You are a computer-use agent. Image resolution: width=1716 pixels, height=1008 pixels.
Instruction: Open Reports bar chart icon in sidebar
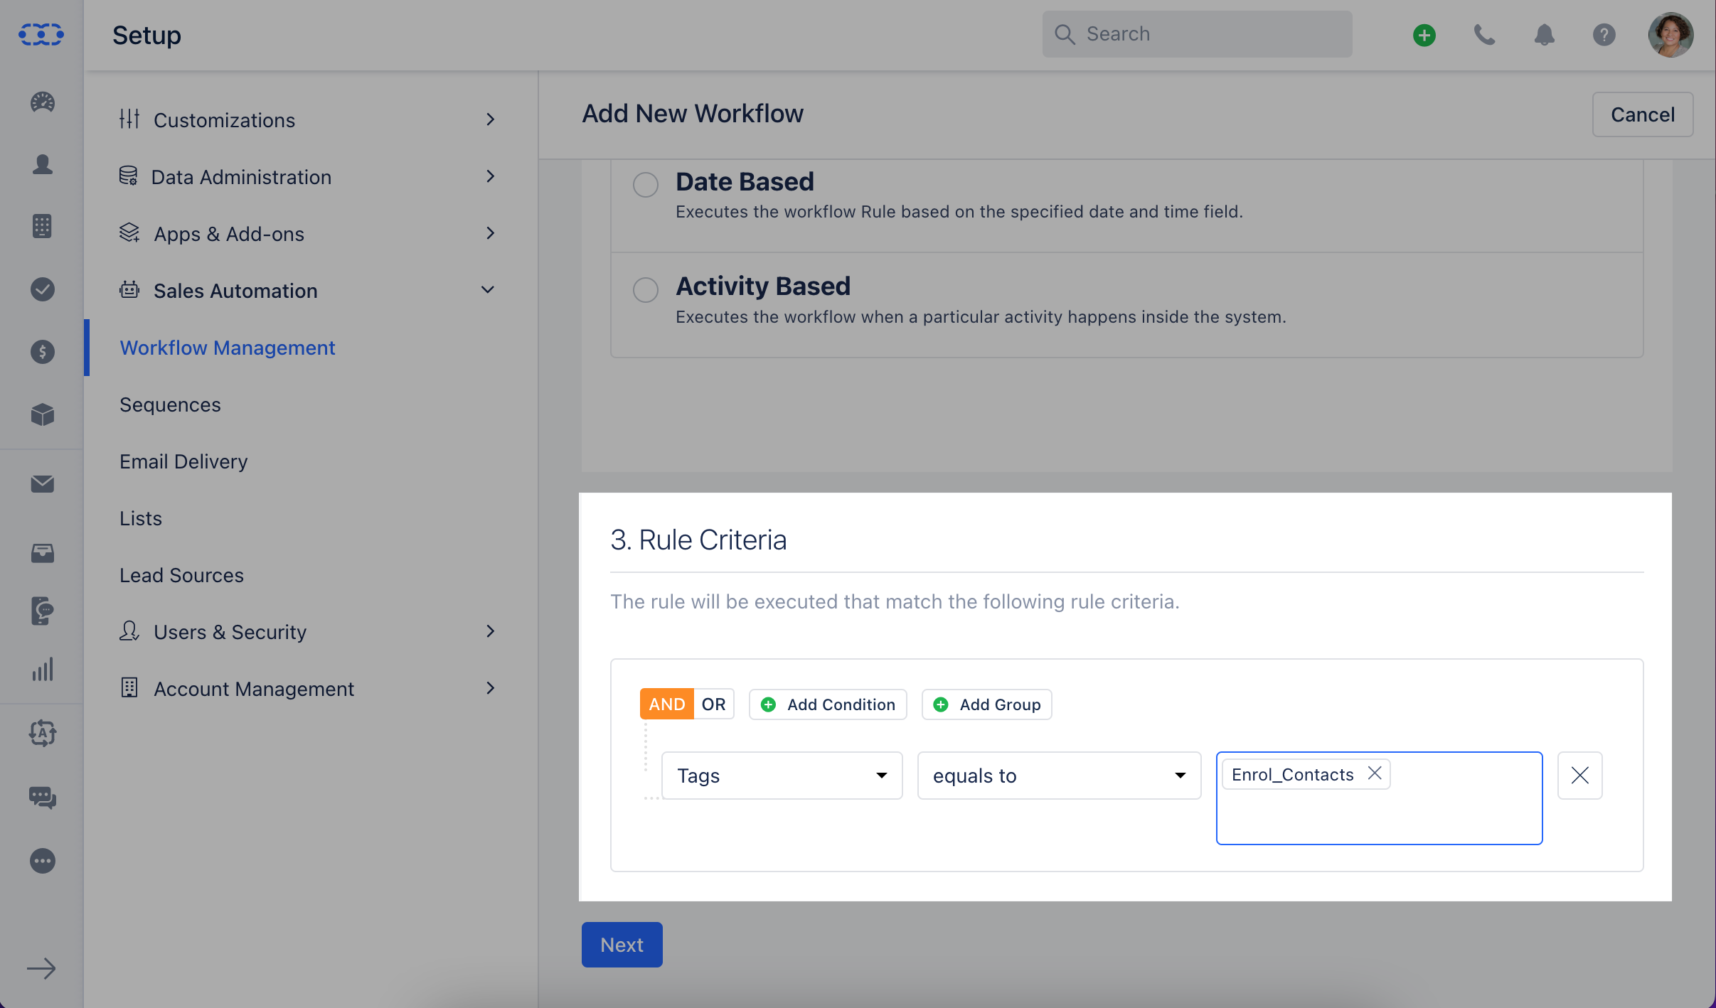coord(43,670)
